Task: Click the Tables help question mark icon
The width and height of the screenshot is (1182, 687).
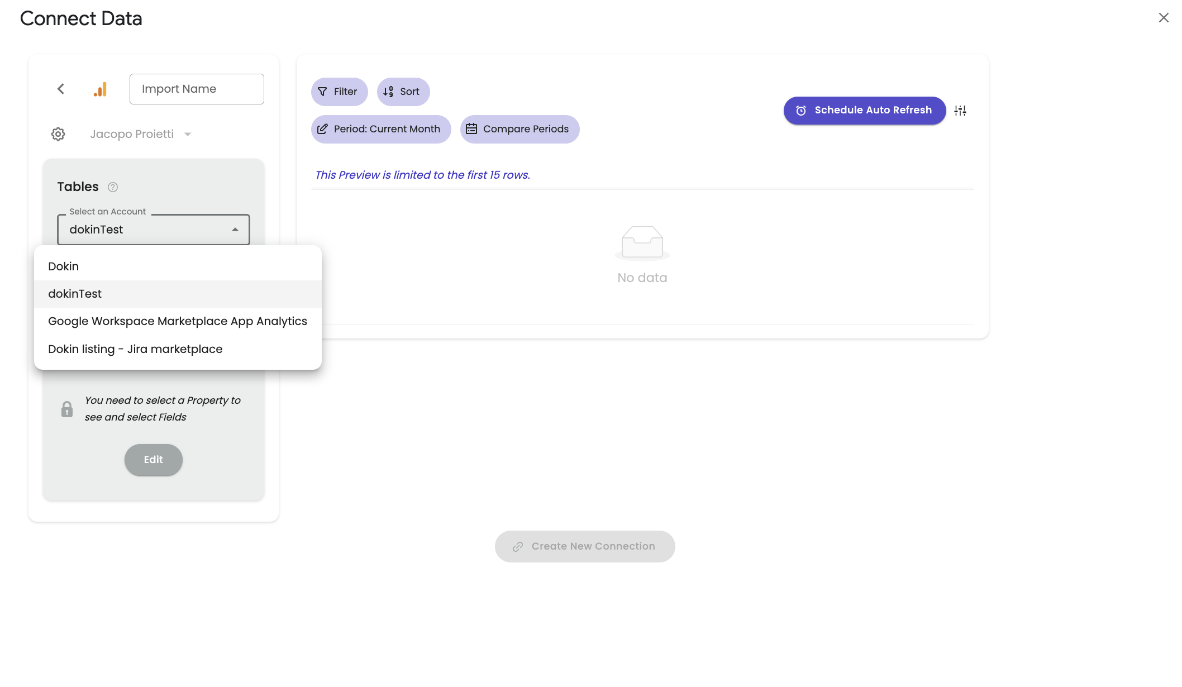Action: [113, 187]
